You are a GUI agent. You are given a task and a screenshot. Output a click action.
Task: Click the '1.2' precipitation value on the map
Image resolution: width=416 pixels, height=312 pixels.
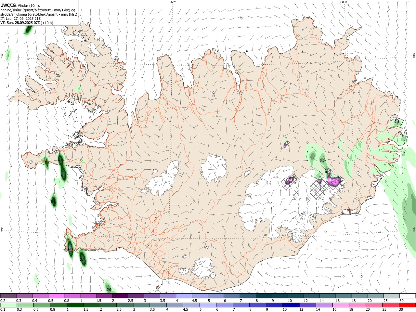click(x=47, y=162)
